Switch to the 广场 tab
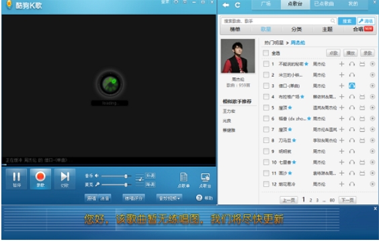 click(265, 4)
